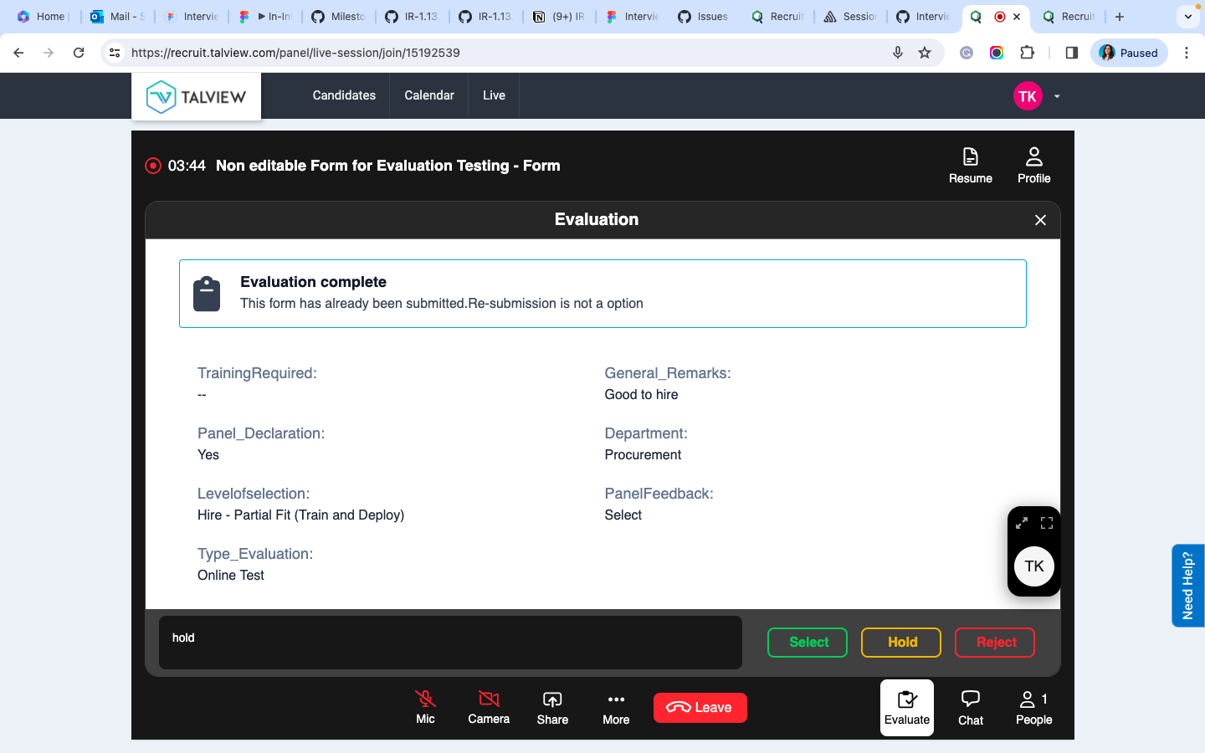Open the Live menu item

(494, 95)
